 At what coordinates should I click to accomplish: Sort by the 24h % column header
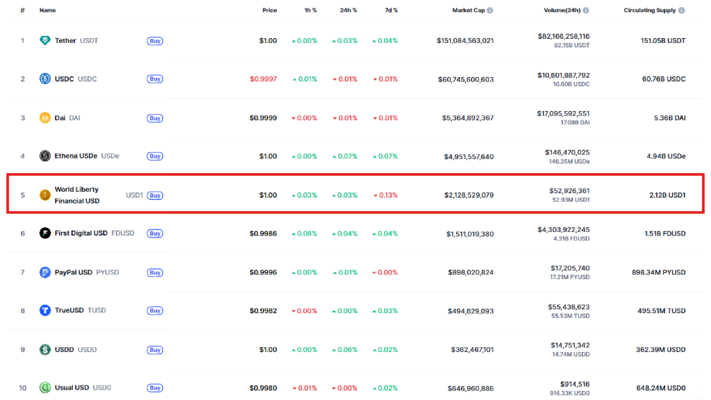coord(349,10)
